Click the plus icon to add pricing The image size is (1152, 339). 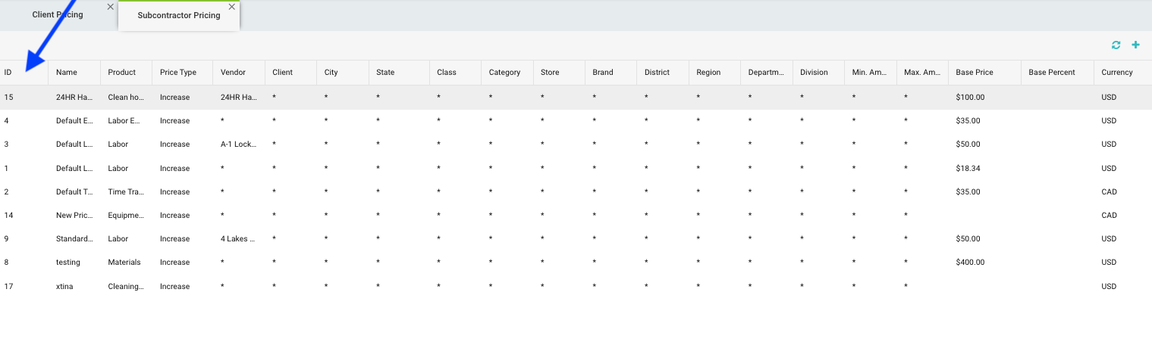(x=1135, y=45)
